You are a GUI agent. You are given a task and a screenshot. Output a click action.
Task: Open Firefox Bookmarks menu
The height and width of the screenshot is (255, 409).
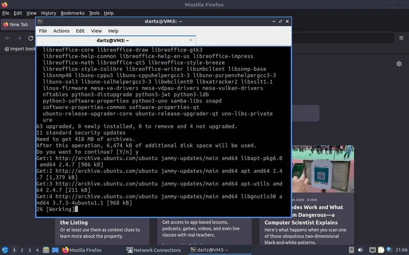73,13
